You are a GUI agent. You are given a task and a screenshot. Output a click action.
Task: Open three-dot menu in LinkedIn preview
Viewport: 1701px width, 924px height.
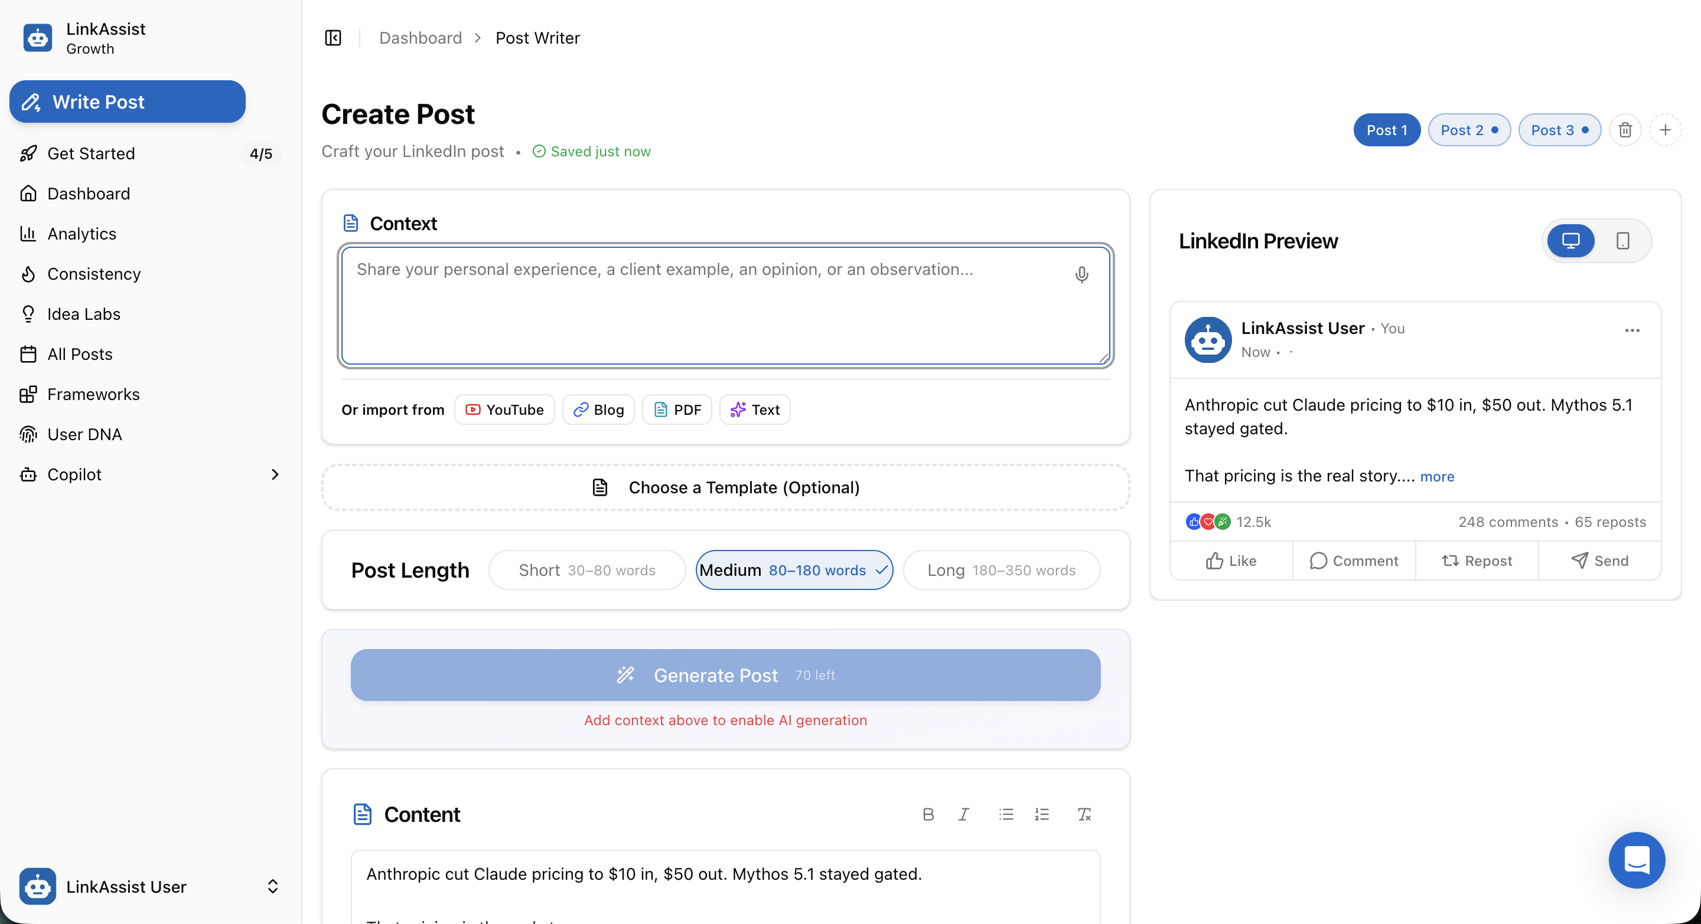(1632, 330)
